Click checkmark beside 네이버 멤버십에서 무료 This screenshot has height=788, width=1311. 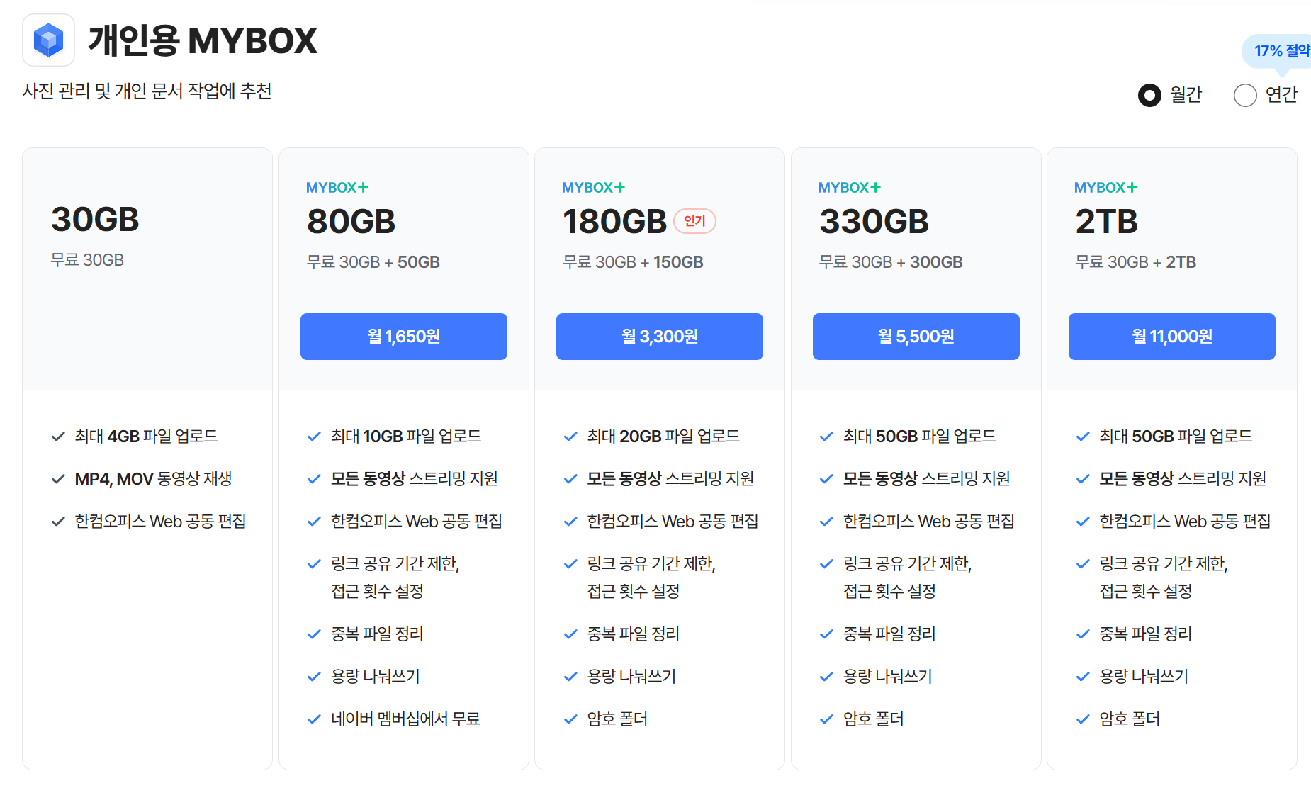(314, 719)
